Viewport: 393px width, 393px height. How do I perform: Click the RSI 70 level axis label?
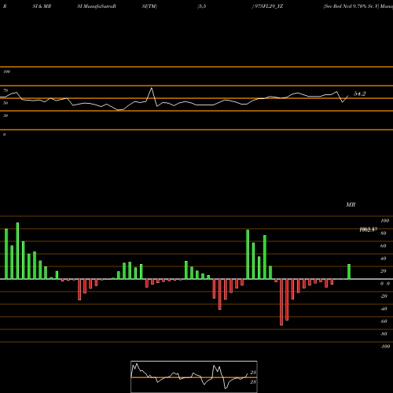pos(6,90)
